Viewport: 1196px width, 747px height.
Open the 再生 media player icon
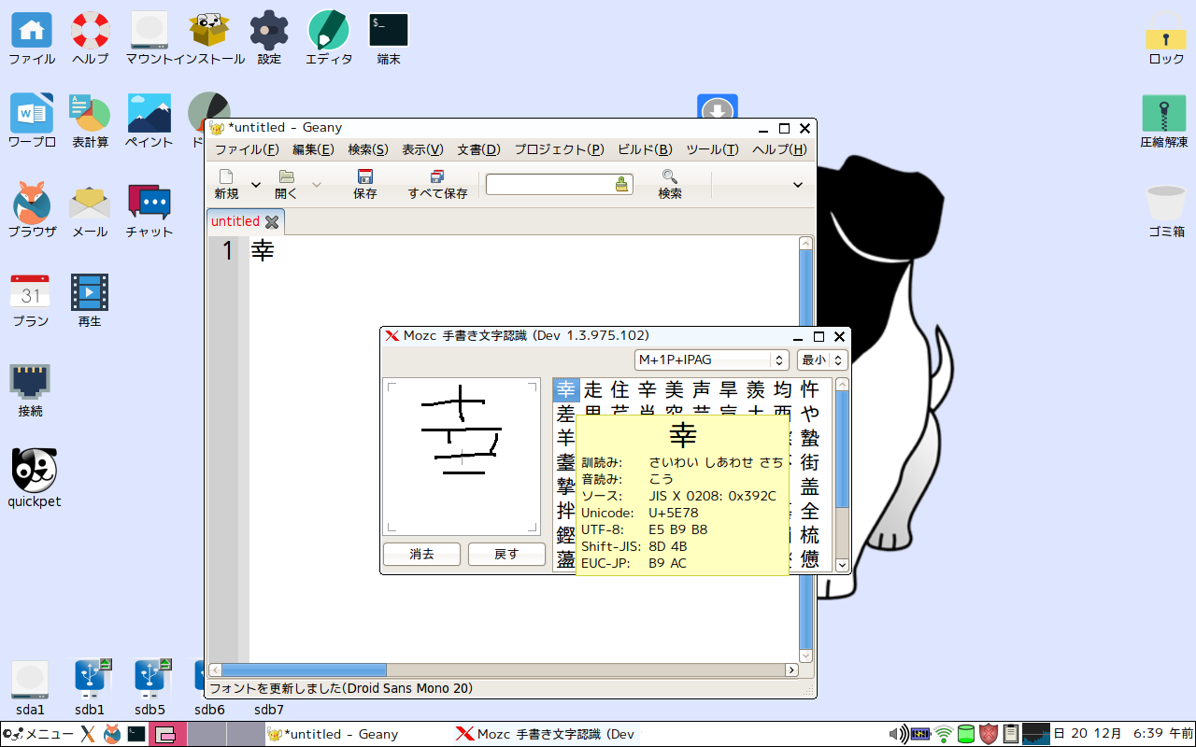(91, 292)
